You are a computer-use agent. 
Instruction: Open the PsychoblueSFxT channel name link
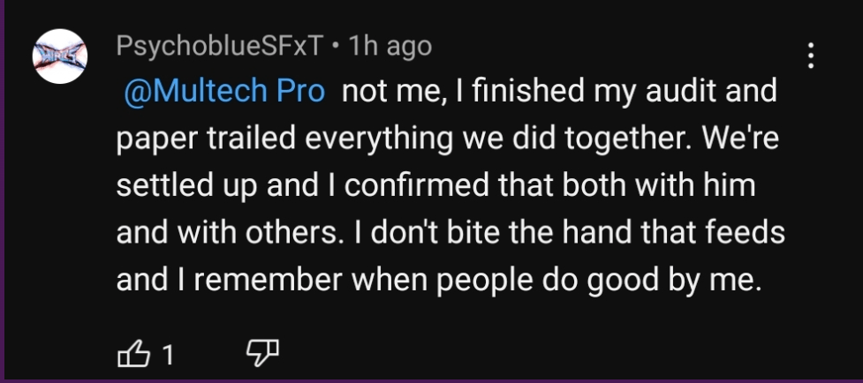click(x=219, y=47)
